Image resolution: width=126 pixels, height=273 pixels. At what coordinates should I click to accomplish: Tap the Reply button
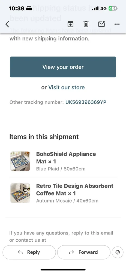pyautogui.click(x=29, y=252)
